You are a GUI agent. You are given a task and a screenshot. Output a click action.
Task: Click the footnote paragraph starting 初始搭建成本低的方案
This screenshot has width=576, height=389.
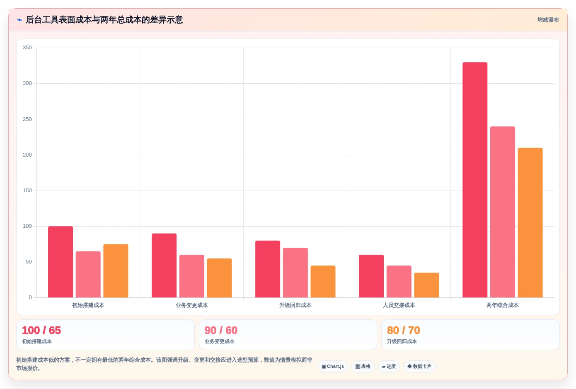(x=164, y=364)
